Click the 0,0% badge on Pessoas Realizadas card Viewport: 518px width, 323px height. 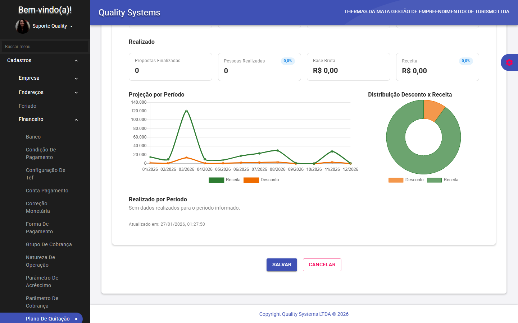[287, 61]
